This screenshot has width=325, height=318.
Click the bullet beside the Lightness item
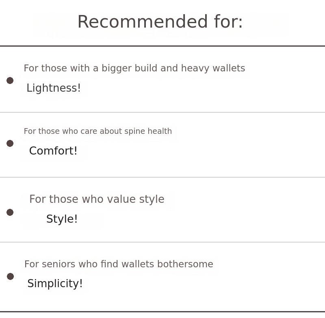[x=10, y=80]
